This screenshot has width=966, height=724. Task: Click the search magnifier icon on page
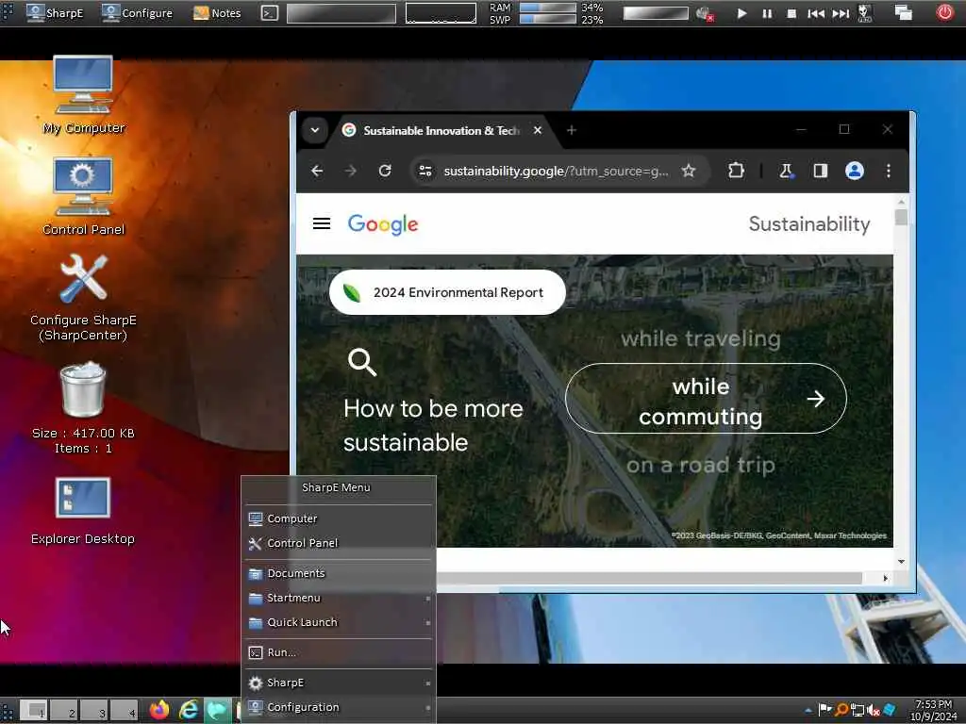(x=361, y=362)
